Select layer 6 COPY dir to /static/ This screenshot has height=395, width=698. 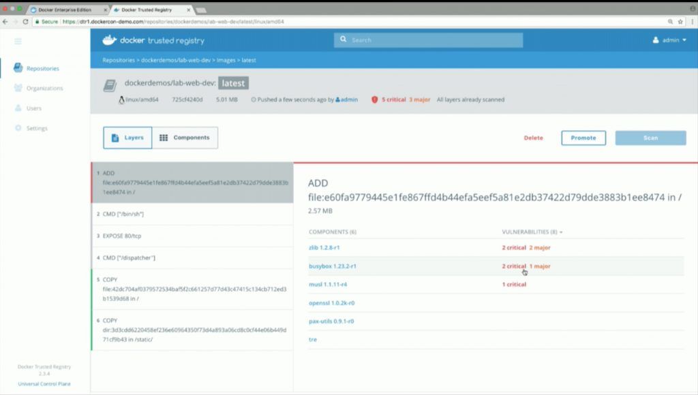pyautogui.click(x=192, y=330)
